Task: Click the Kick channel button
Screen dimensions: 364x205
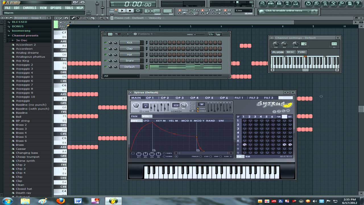Action: 130,43
